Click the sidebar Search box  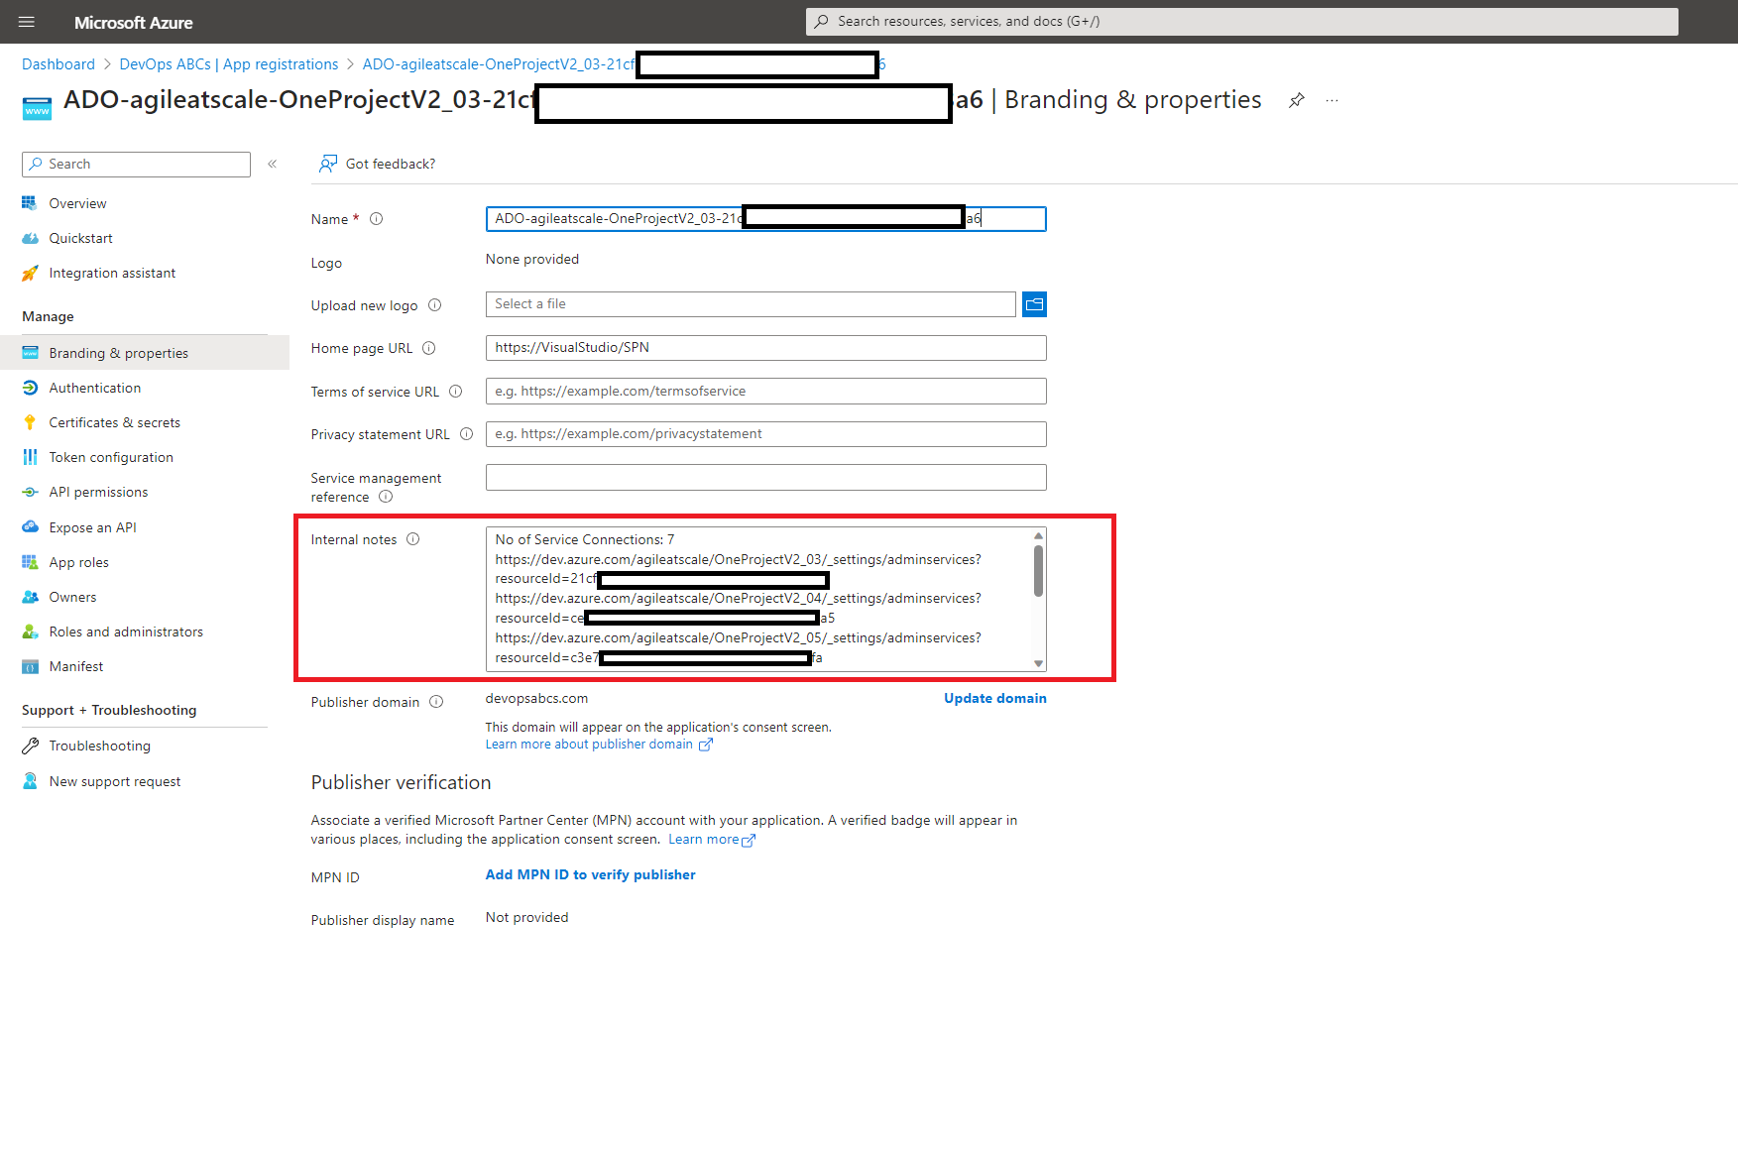point(136,164)
